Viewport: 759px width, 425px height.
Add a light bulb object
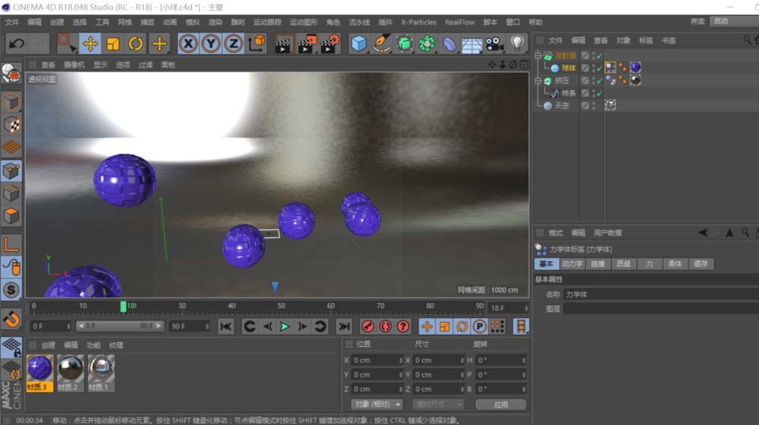[x=518, y=44]
